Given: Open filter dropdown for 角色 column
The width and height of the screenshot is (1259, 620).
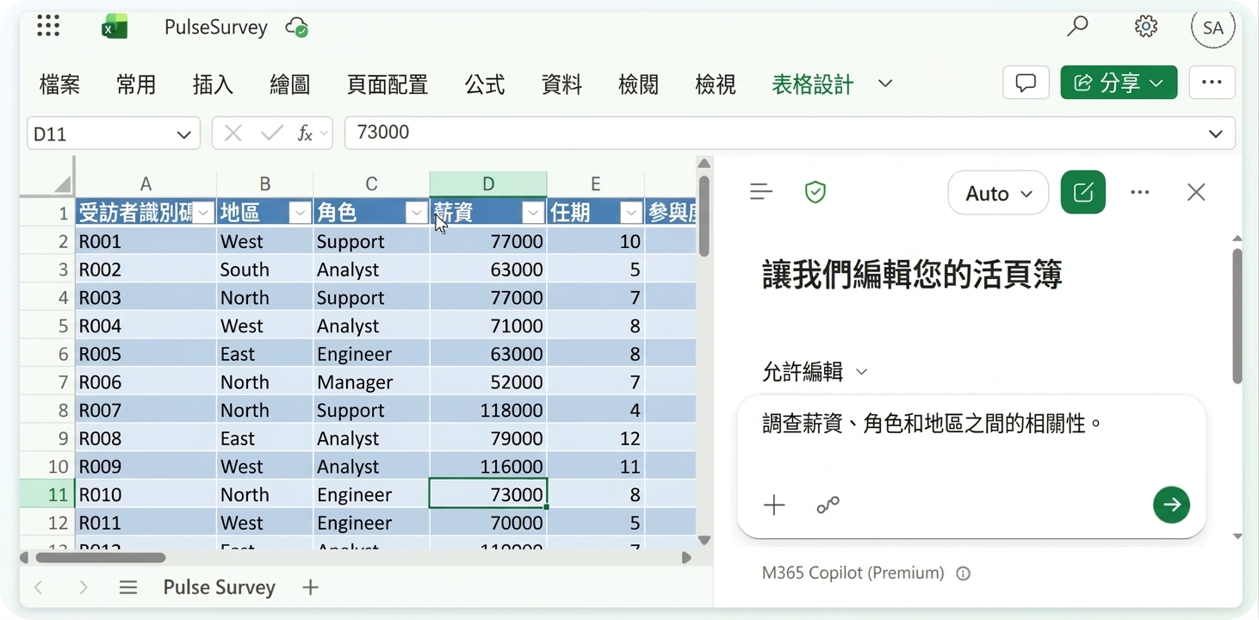Looking at the screenshot, I should click(x=417, y=213).
